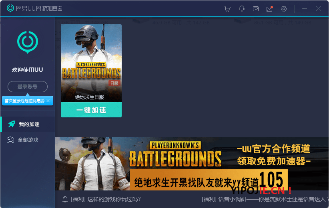Click the 欢迎使用UU welcome text
This screenshot has height=208, width=329.
(27, 70)
